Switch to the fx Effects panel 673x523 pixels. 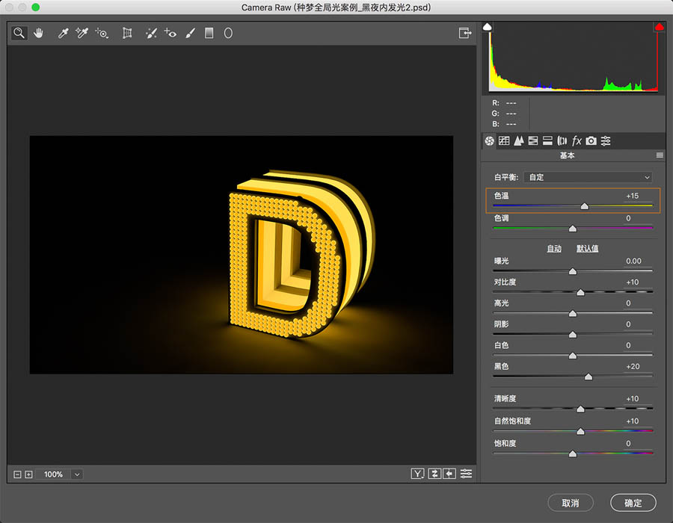pyautogui.click(x=577, y=140)
